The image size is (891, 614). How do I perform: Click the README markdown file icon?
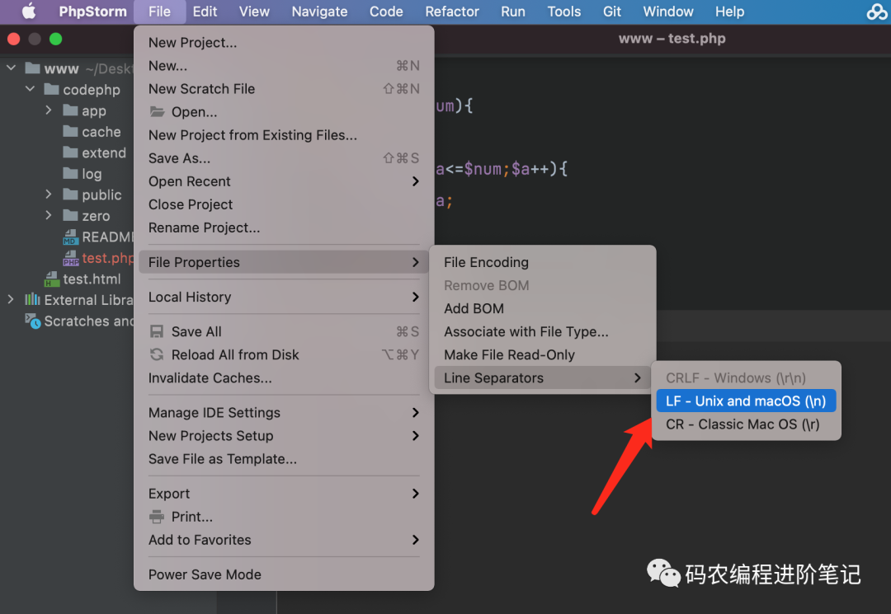coord(70,237)
